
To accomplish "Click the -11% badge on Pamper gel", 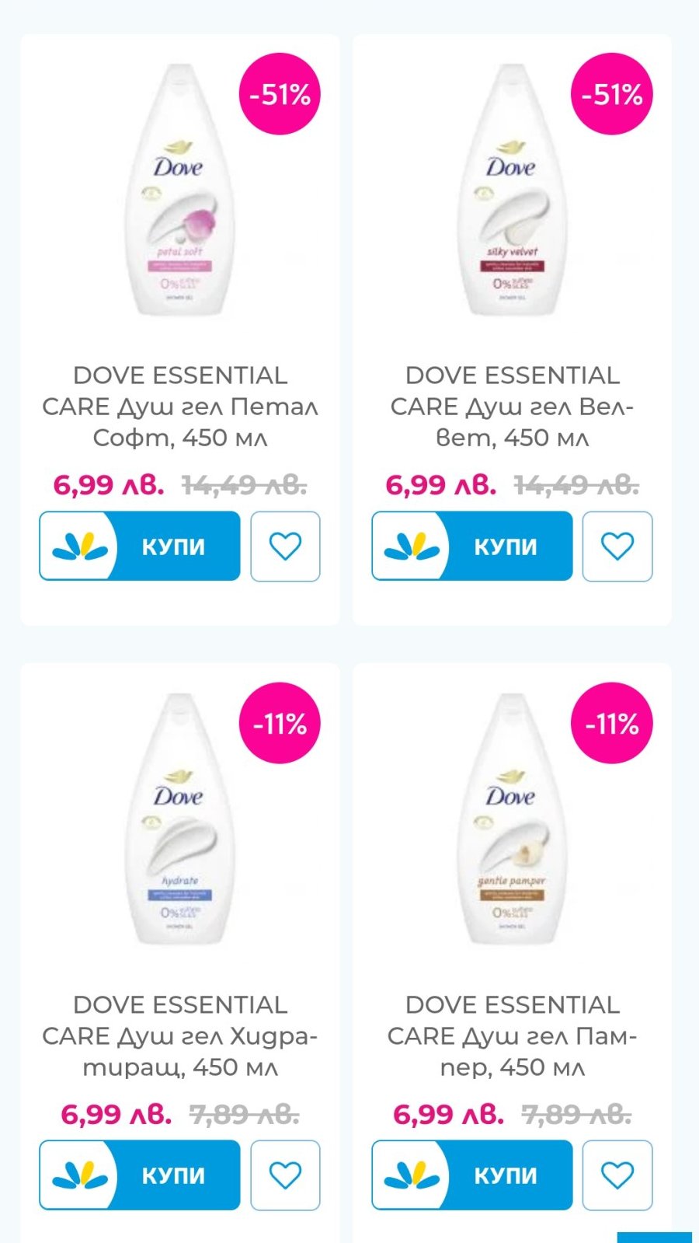I will (x=612, y=724).
